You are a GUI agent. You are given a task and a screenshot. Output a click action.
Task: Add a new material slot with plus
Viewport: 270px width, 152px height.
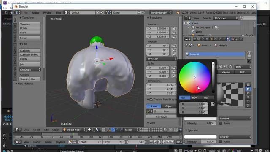tap(249, 53)
